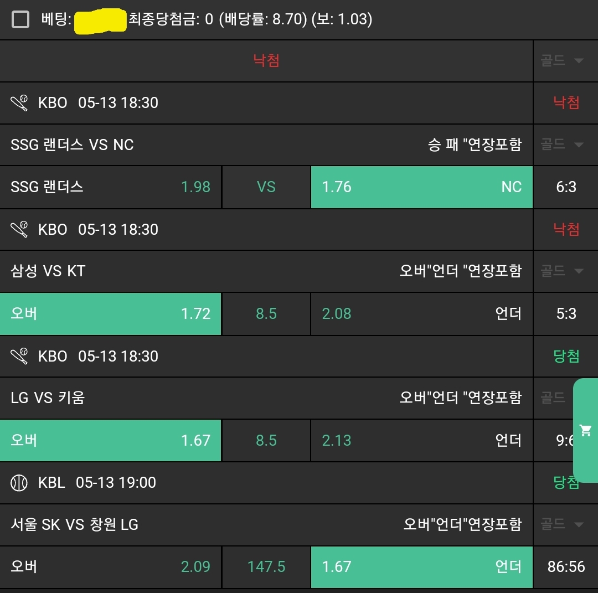Select SSG 랜더스 at odds 1.98
Viewport: 598px width, 593px height.
pos(111,187)
